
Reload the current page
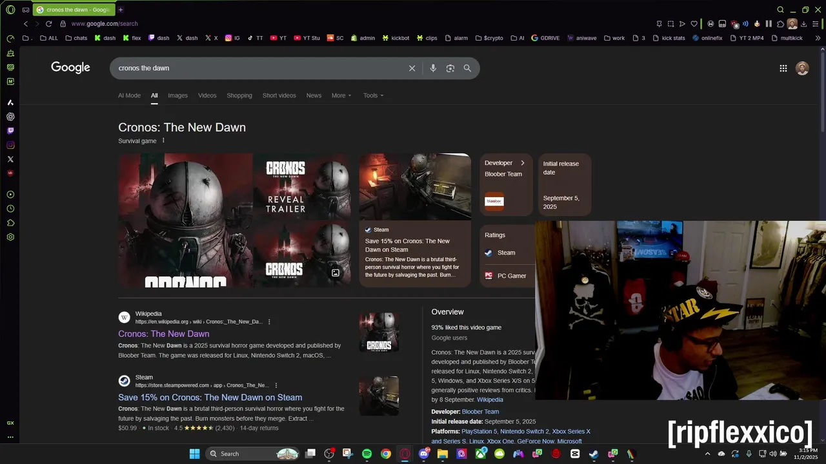tap(48, 24)
